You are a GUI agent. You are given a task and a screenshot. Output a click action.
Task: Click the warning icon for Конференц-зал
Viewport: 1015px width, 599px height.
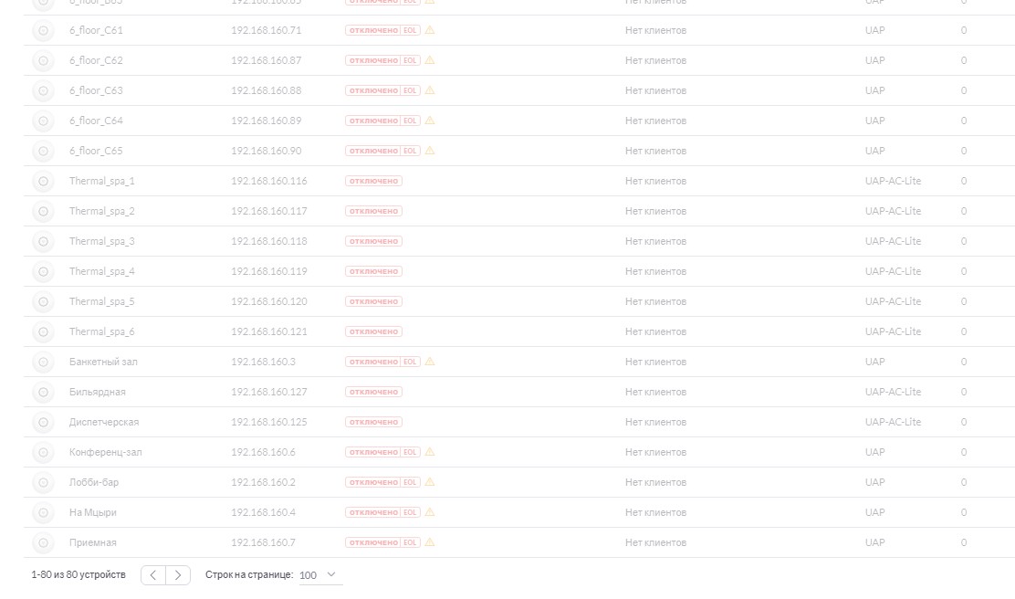[x=430, y=452]
